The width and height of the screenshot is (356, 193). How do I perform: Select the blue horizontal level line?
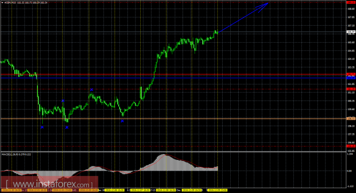click(x=173, y=78)
